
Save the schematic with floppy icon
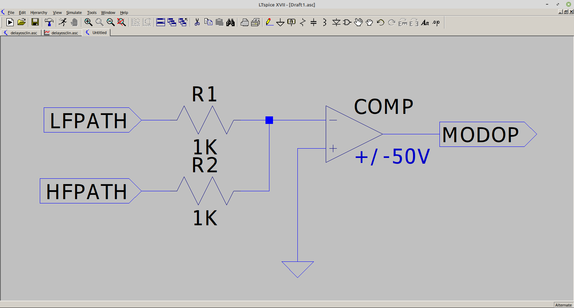coord(35,22)
